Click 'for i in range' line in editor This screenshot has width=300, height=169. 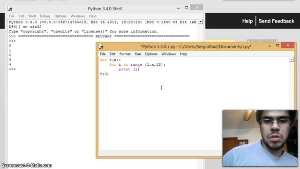pos(137,65)
